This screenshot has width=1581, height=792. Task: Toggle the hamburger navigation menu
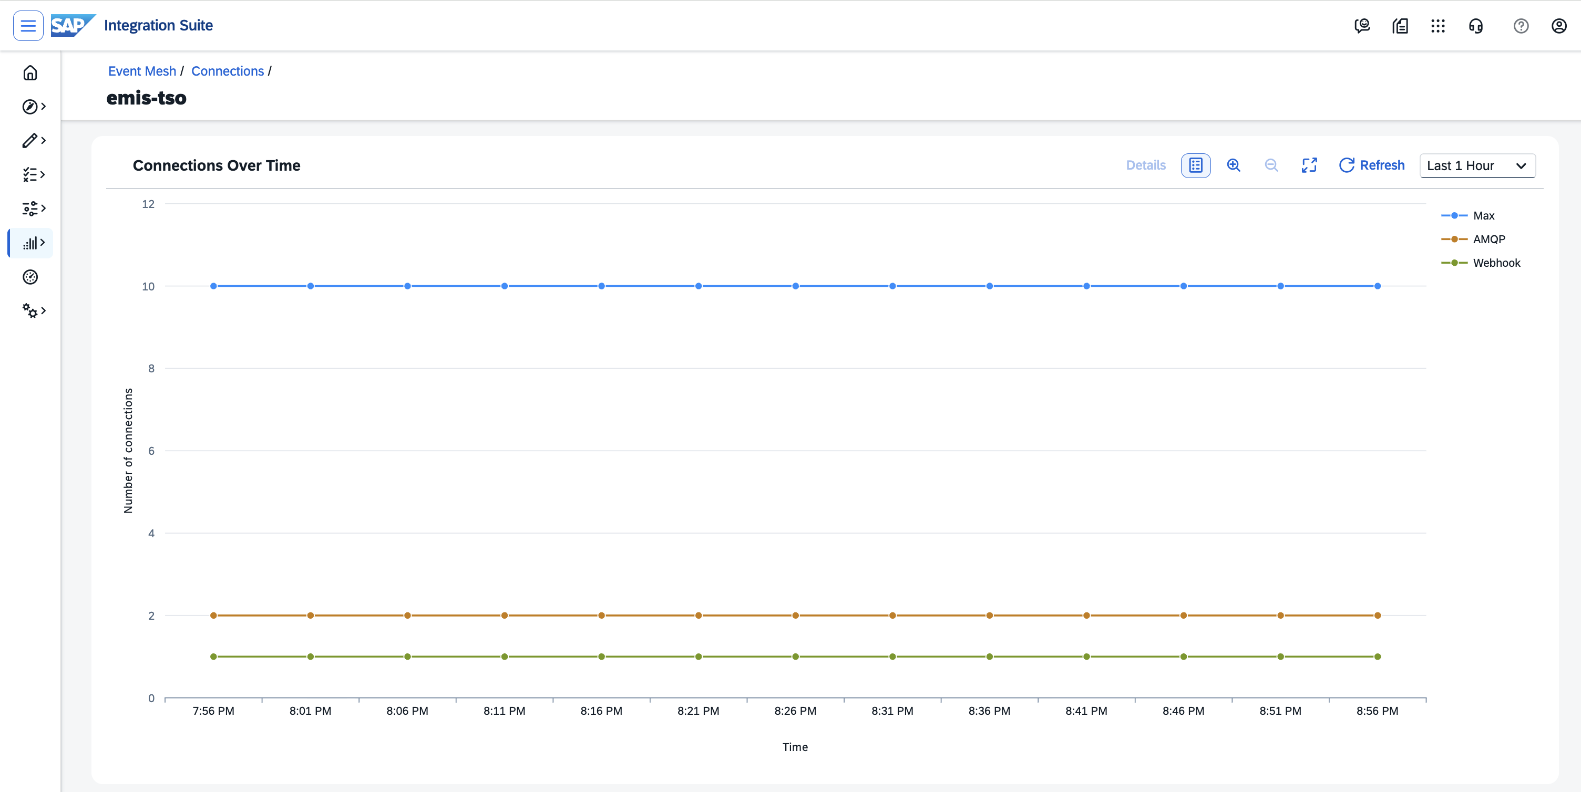(x=28, y=26)
